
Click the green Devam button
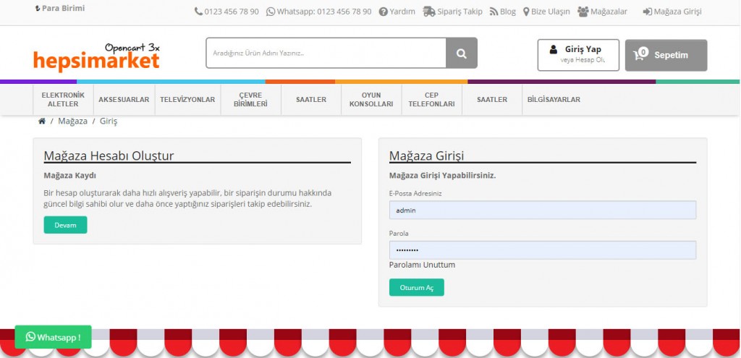[65, 225]
